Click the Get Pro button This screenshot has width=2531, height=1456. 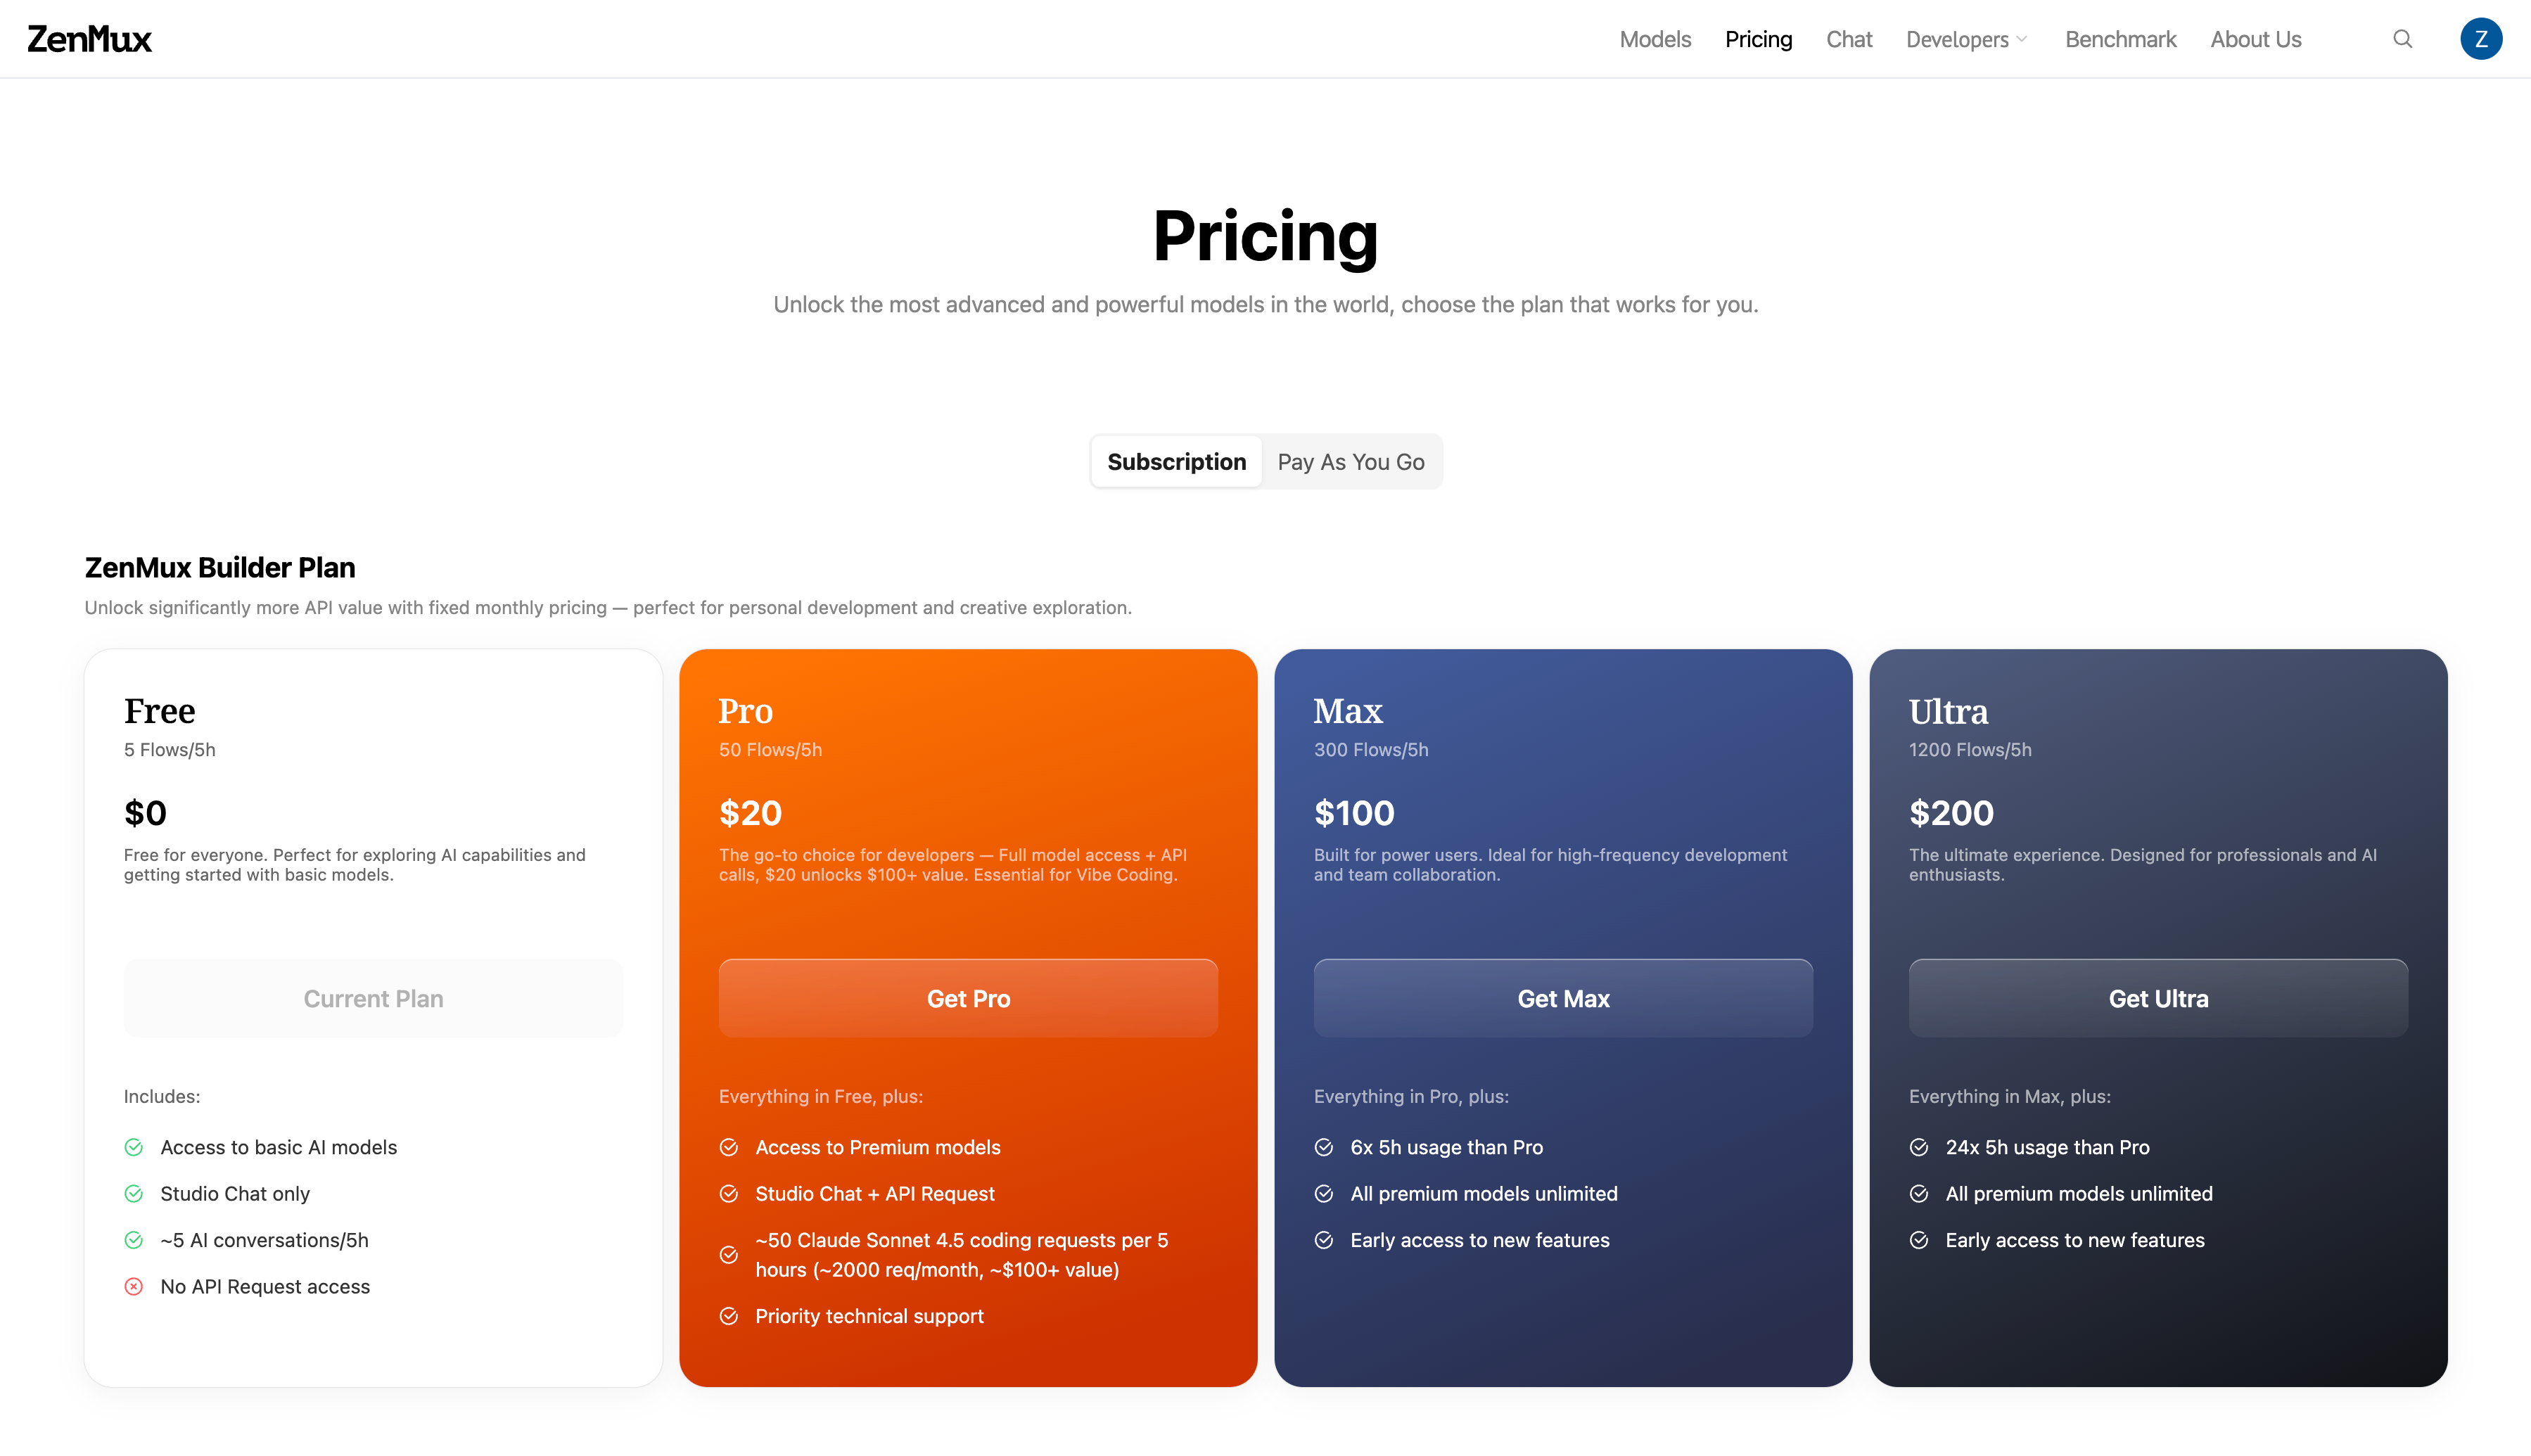[x=967, y=997]
